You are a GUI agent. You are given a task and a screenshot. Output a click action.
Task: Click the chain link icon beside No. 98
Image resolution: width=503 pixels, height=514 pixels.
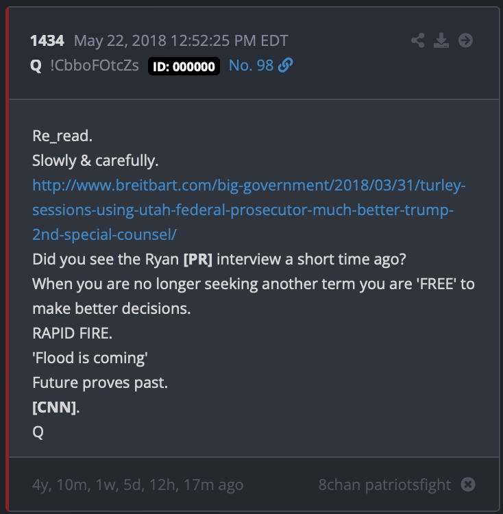[286, 66]
